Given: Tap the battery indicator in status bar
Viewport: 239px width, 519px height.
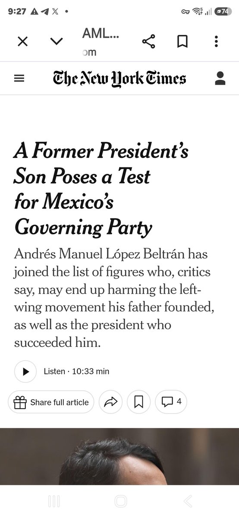Looking at the screenshot, I should pyautogui.click(x=224, y=12).
